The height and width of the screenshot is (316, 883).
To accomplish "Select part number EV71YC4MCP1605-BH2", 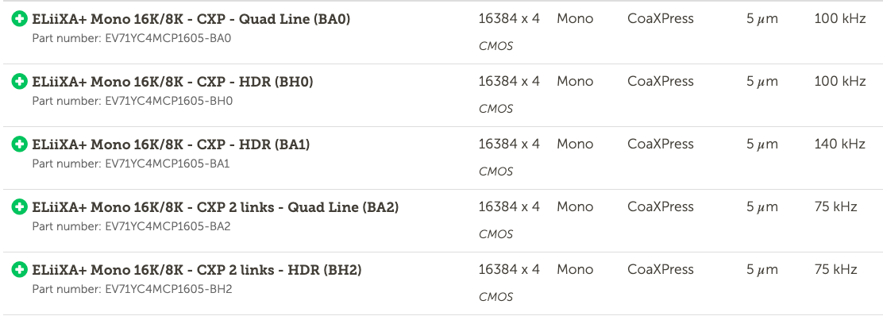I will click(133, 290).
